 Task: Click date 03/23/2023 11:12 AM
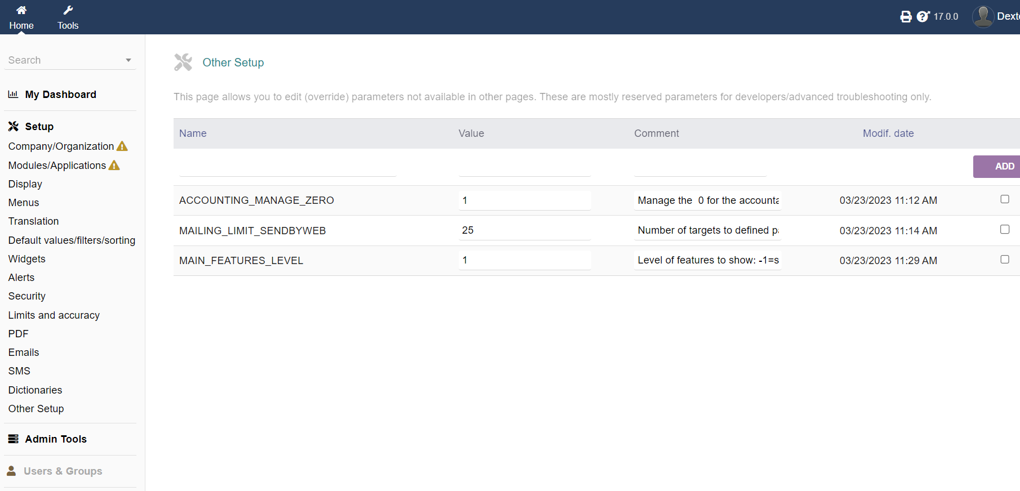[x=888, y=200]
